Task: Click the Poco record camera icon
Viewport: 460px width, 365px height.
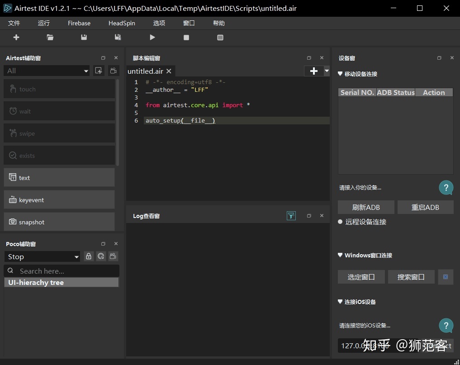Action: (113, 256)
